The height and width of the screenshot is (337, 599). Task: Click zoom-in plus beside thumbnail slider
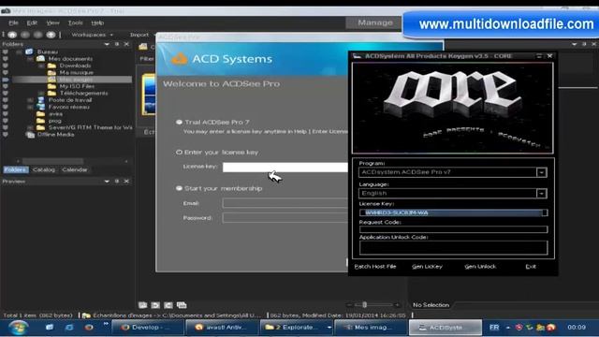click(x=397, y=305)
